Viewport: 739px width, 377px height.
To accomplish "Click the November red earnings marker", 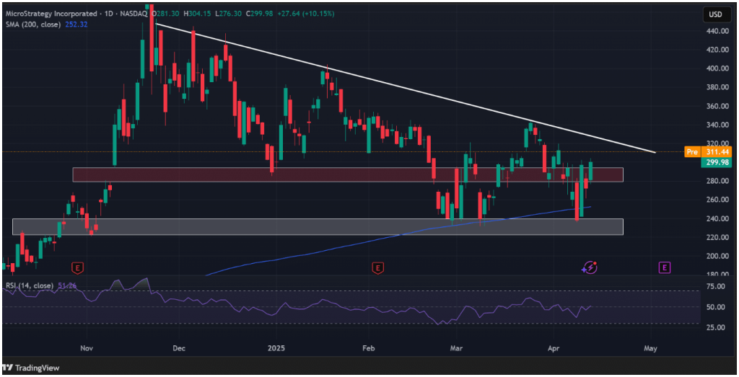I will (78, 267).
